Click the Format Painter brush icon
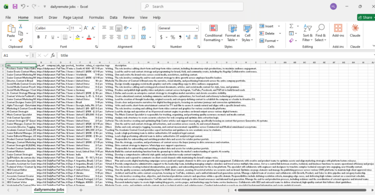The image size is (375, 195). (x=20, y=40)
